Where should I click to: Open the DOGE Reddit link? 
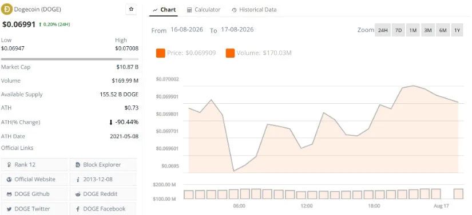pyautogui.click(x=103, y=194)
